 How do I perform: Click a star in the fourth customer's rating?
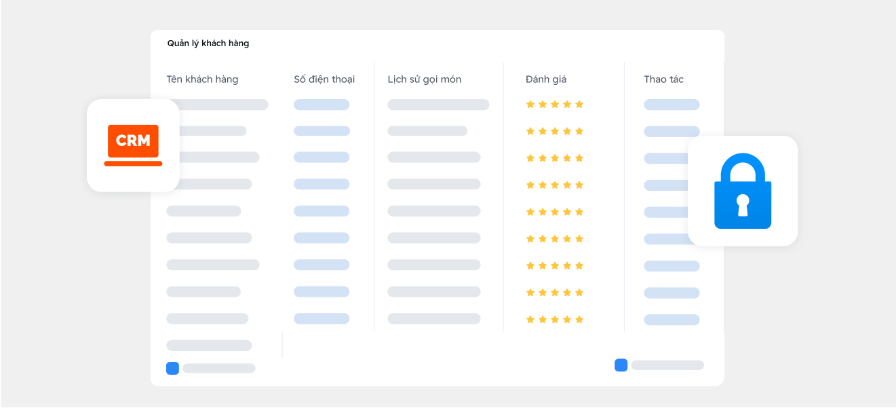click(x=555, y=185)
